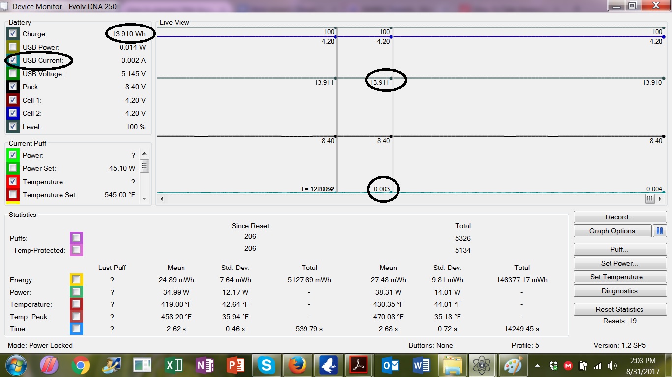Viewport: 672px width, 377px height.
Task: Launch OneNote from the taskbar
Action: [x=204, y=365]
